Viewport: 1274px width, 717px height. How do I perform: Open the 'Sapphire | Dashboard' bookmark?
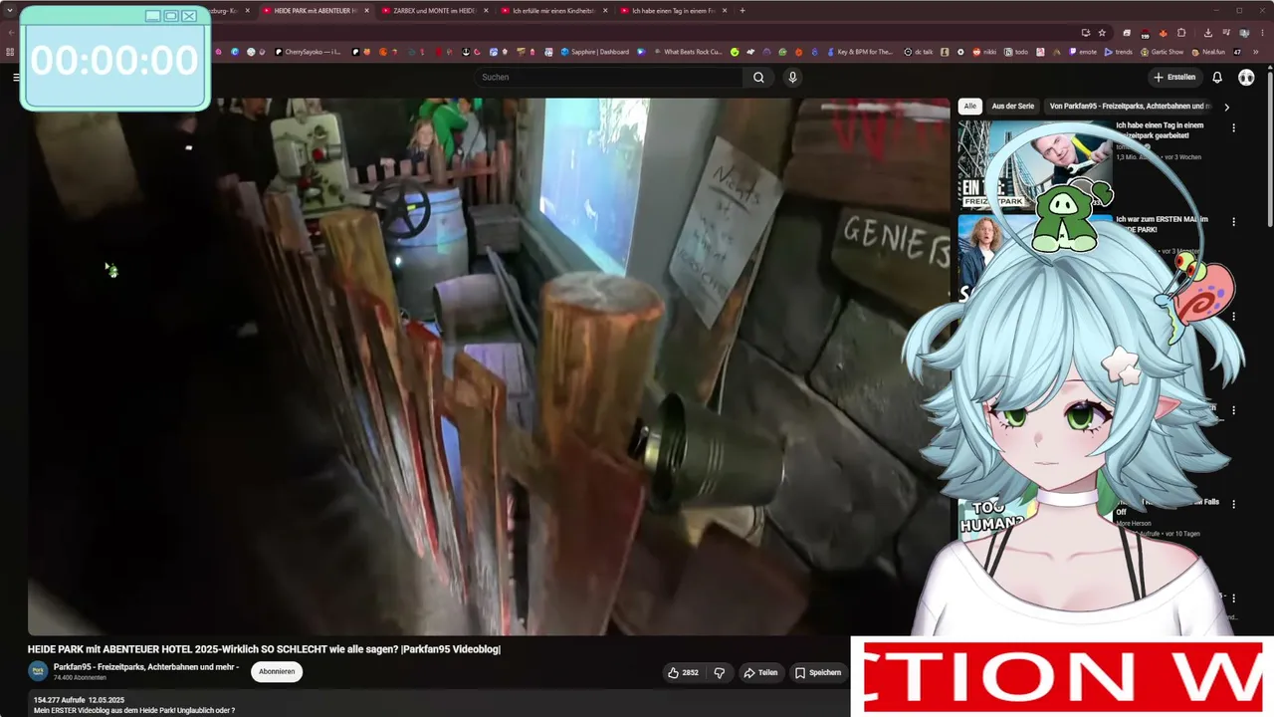click(x=594, y=52)
